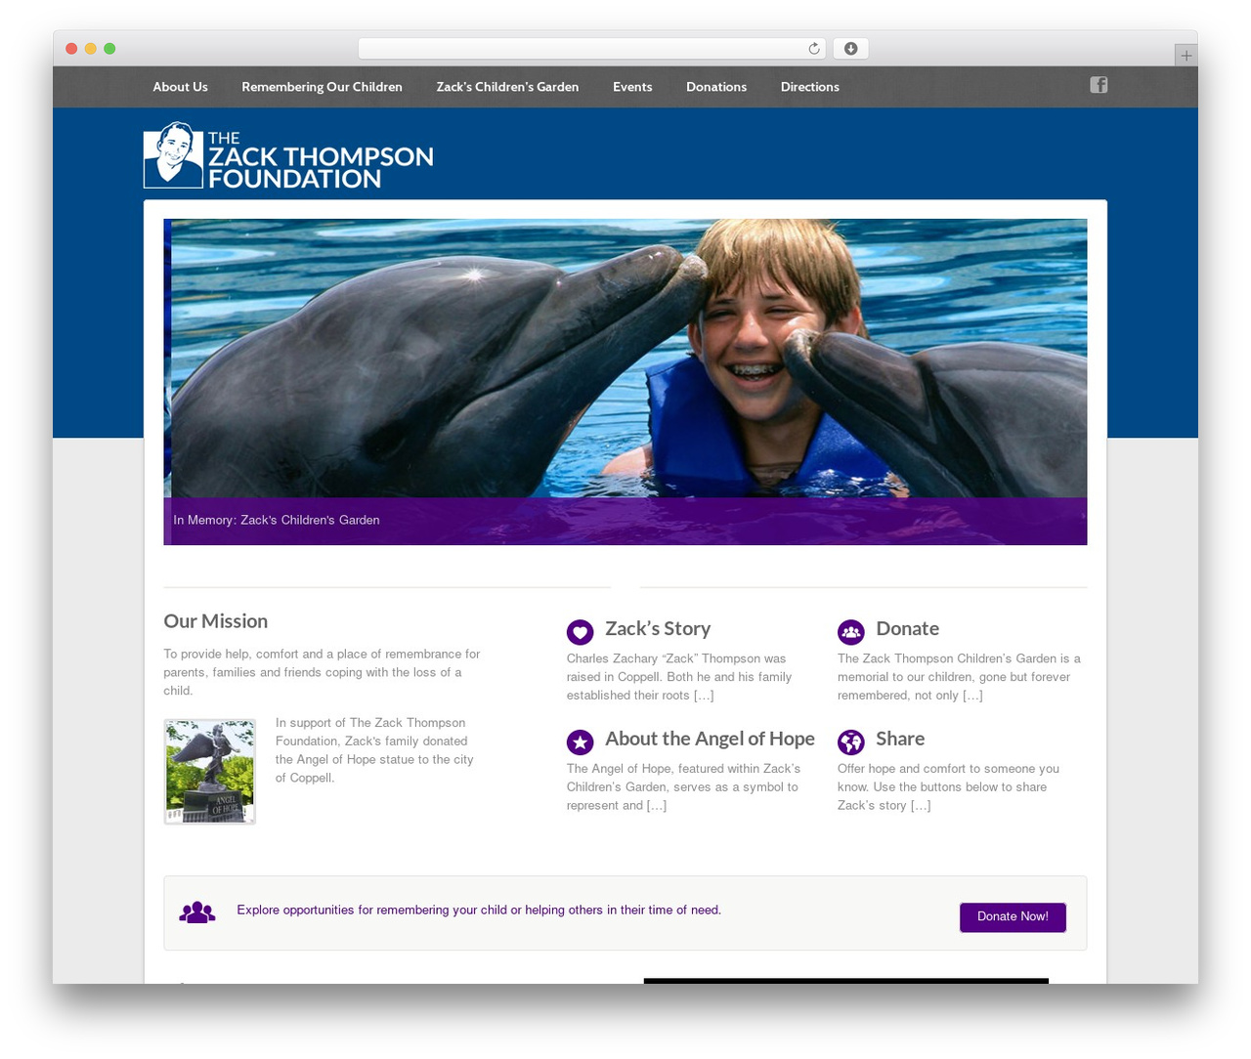Image resolution: width=1251 pixels, height=1059 pixels.
Task: Click the Donate Now! button
Action: (1013, 917)
